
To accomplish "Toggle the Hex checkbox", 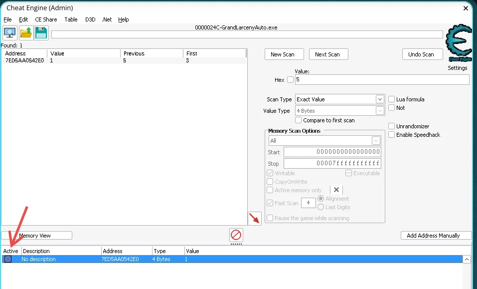I will 290,79.
